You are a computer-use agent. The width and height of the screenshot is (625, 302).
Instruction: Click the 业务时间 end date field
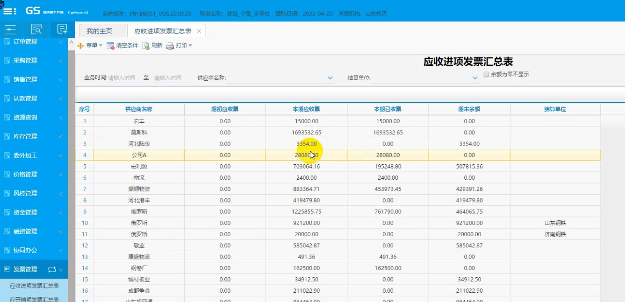pos(171,78)
